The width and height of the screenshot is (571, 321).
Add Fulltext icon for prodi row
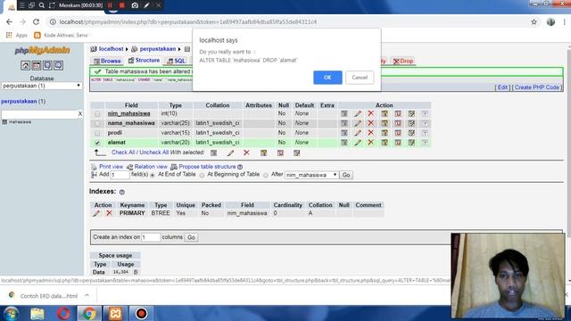click(x=425, y=133)
